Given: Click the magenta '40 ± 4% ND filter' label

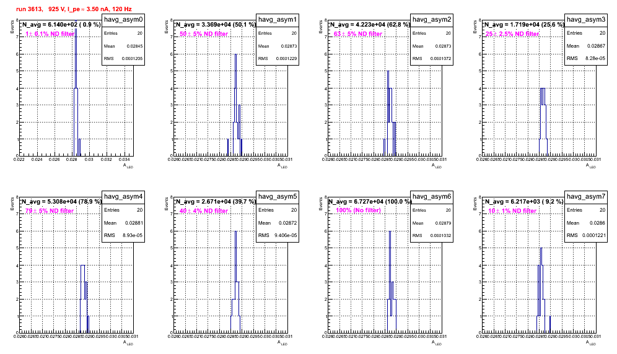Looking at the screenshot, I should tap(204, 211).
